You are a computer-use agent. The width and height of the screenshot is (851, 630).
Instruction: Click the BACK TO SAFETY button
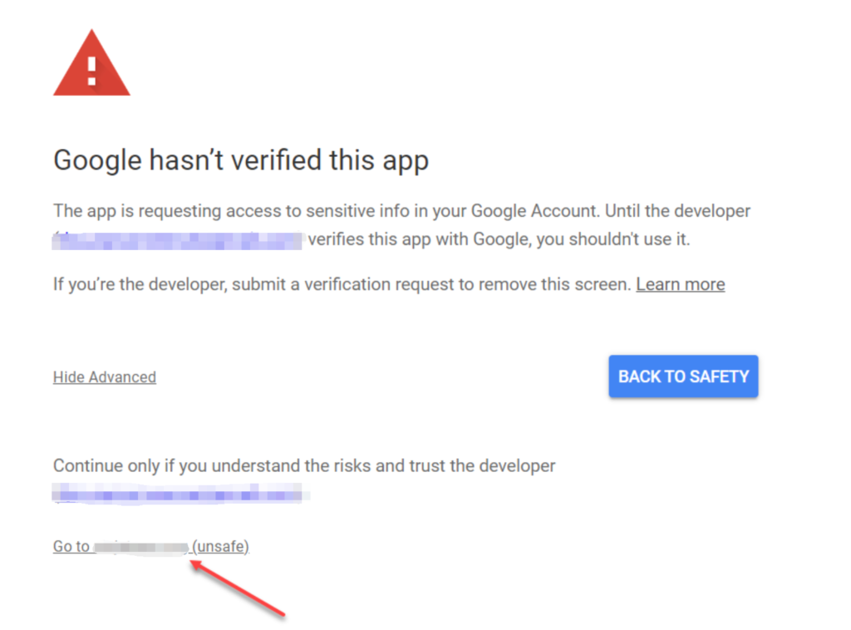pyautogui.click(x=683, y=376)
